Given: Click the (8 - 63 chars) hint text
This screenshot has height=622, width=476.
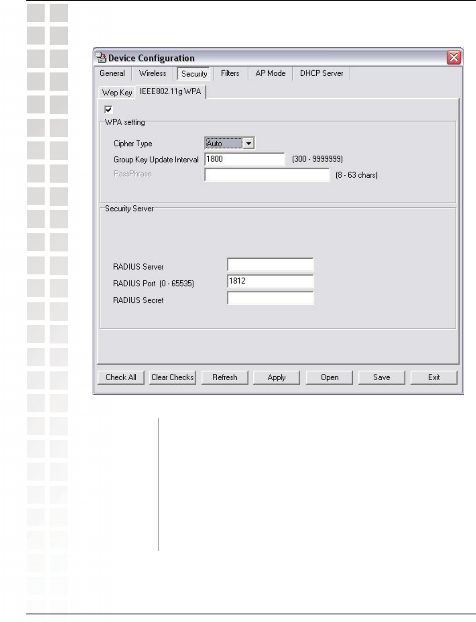Looking at the screenshot, I should 356,175.
